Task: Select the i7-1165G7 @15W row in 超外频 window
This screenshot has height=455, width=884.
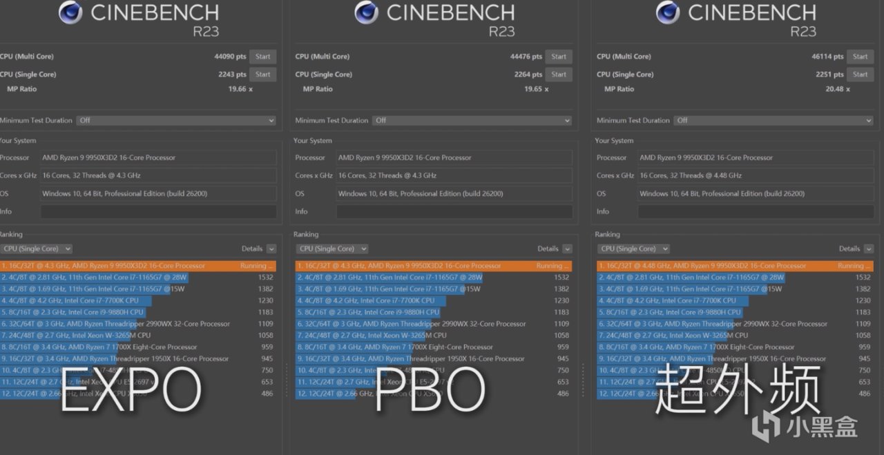Action: (735, 289)
